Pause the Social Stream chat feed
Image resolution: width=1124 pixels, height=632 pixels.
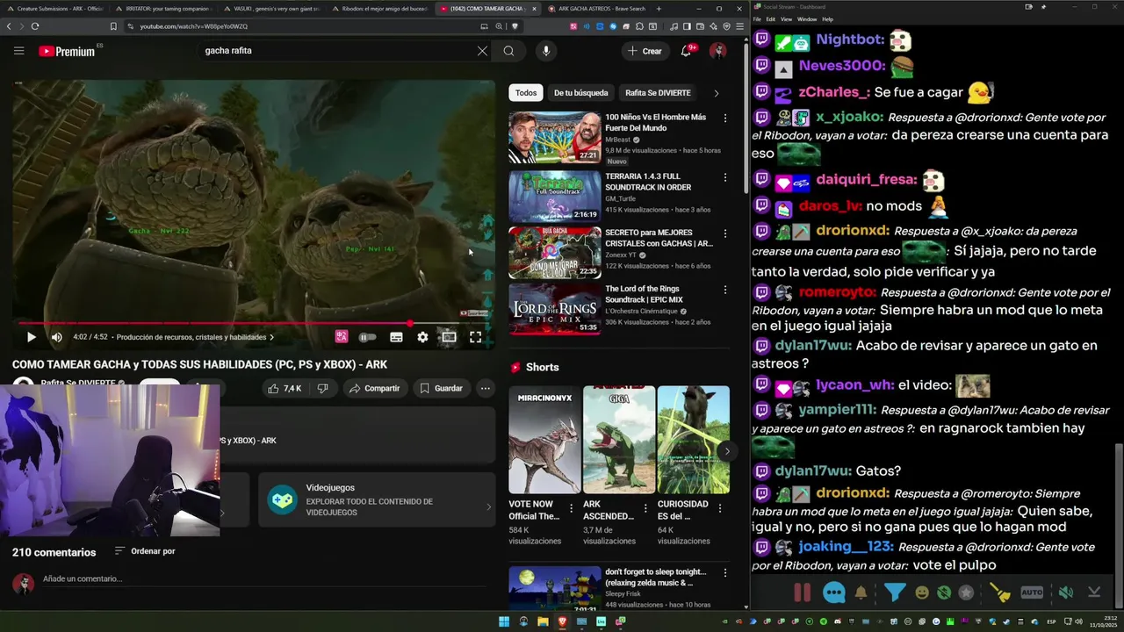(x=802, y=592)
